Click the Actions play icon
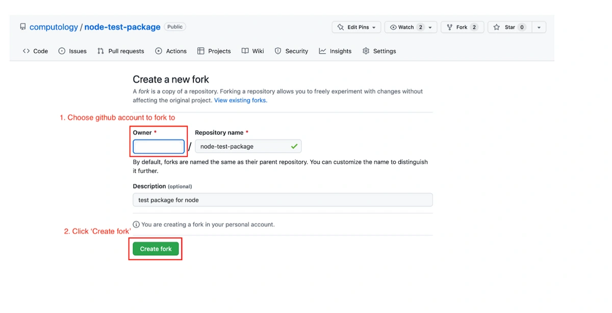Image resolution: width=612 pixels, height=313 pixels. (x=159, y=51)
